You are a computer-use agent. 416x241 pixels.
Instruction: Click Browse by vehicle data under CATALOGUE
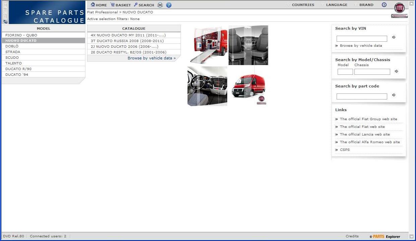[151, 58]
